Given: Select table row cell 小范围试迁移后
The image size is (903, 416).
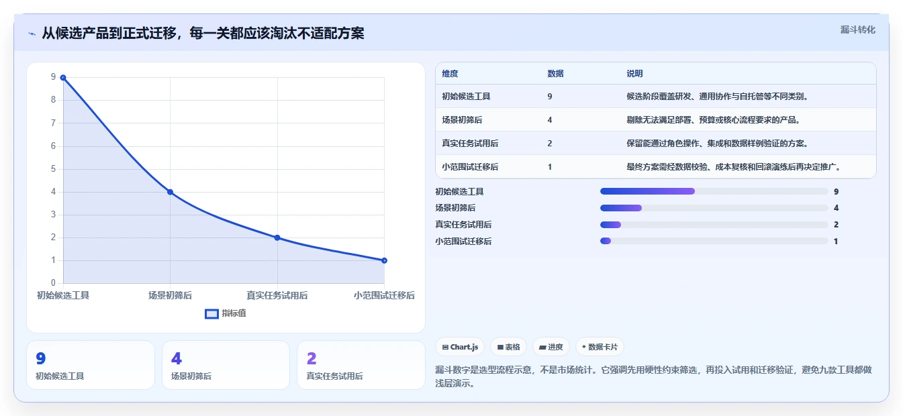Looking at the screenshot, I should pos(470,166).
